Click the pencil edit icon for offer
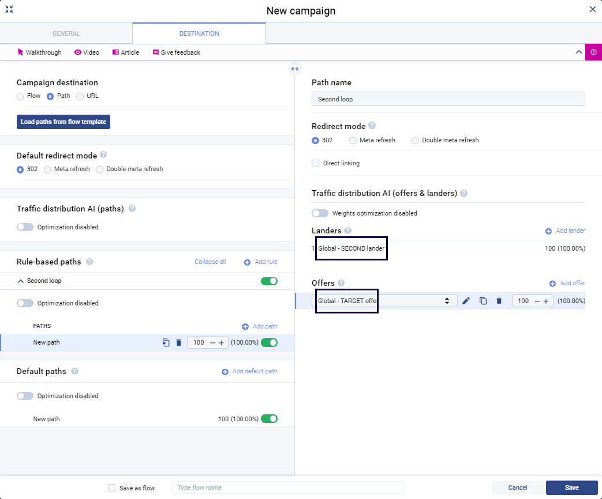Image resolution: width=602 pixels, height=499 pixels. click(466, 301)
